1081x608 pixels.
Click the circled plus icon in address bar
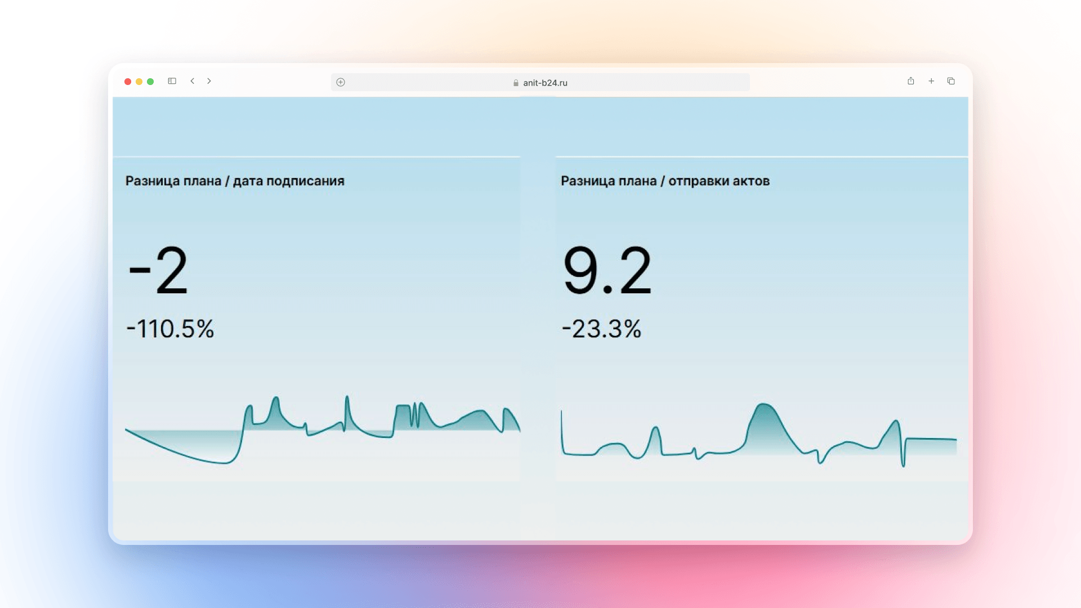(341, 82)
